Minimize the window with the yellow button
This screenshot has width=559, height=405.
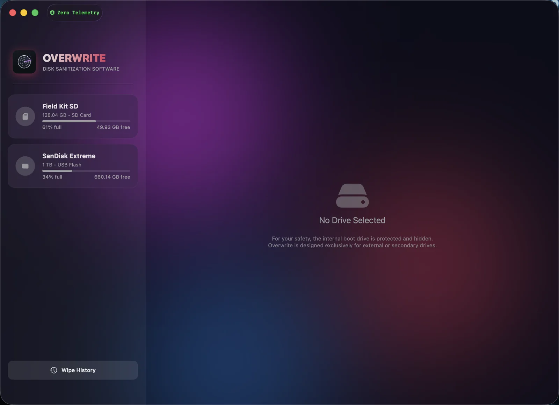click(24, 13)
